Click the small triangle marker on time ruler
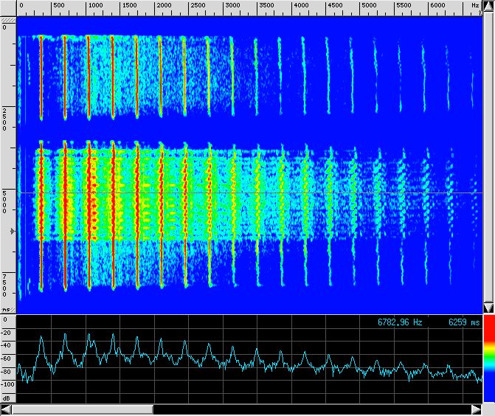The width and height of the screenshot is (495, 416). coord(12,232)
